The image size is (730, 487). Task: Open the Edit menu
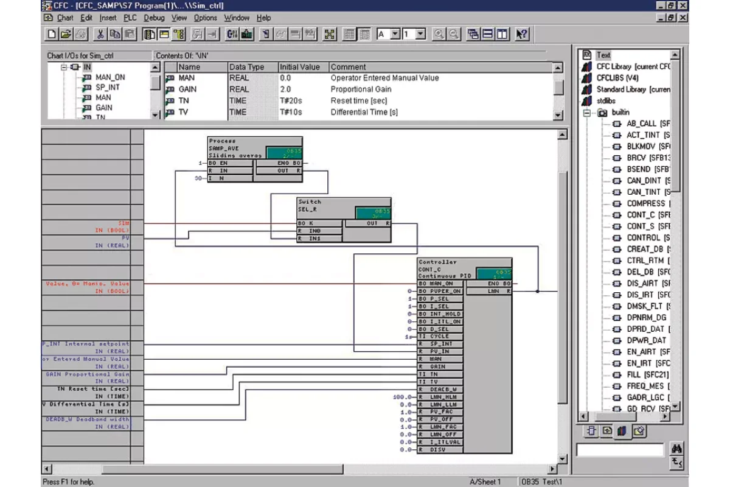pos(86,18)
